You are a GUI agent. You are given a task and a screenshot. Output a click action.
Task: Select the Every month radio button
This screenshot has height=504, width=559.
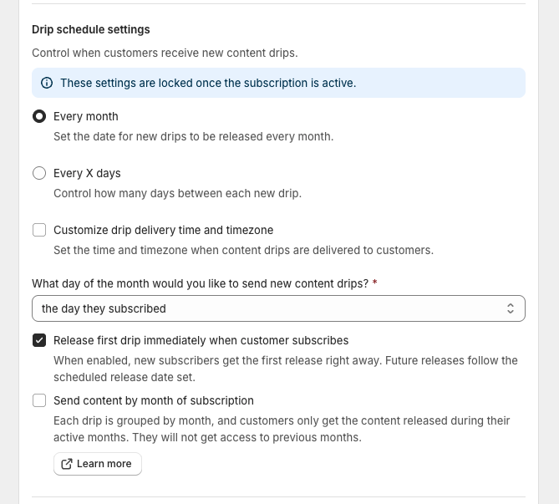pos(39,116)
